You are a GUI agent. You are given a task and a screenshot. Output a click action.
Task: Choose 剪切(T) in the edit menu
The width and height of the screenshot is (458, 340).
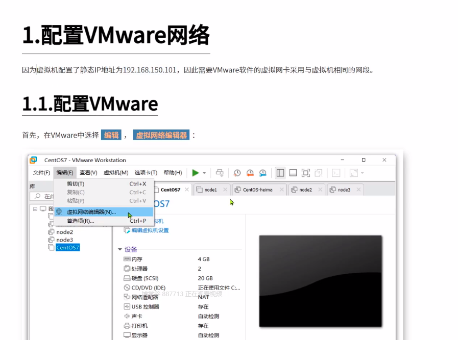(x=104, y=184)
